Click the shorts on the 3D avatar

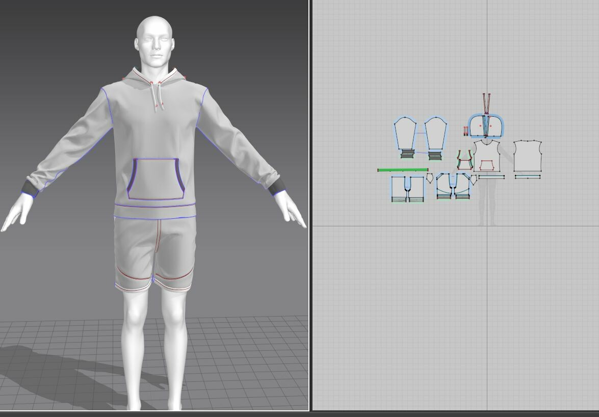point(155,250)
